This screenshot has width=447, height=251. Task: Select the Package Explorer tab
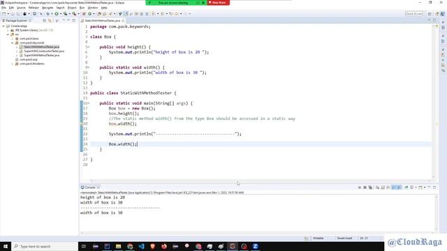(16, 20)
